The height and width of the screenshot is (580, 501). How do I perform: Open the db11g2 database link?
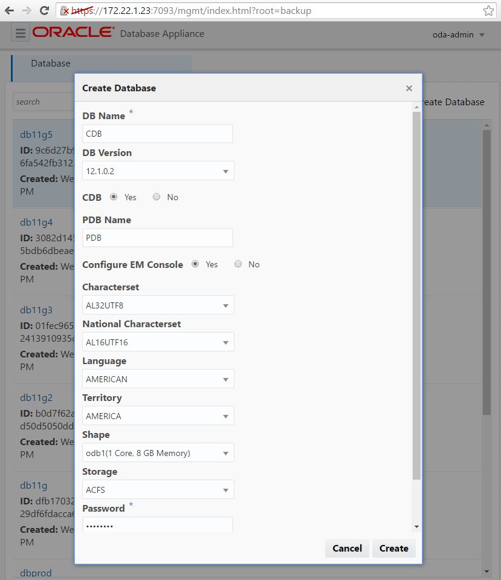coord(36,397)
